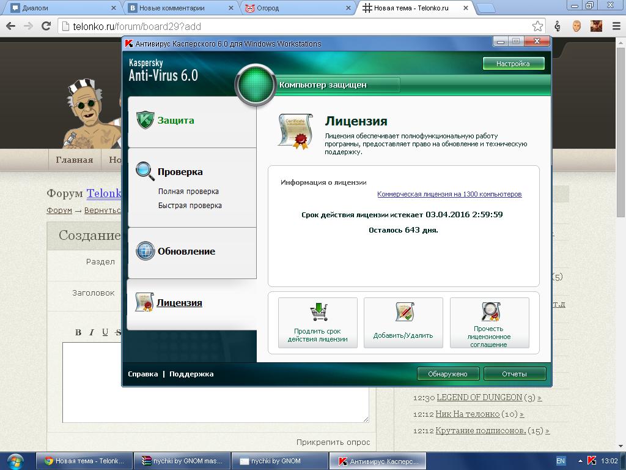This screenshot has width=626, height=470.
Task: Click the Обнаружено button
Action: 447,374
